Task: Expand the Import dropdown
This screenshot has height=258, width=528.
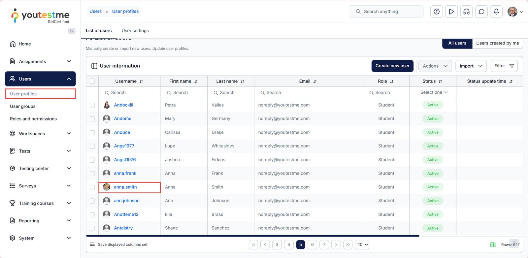Action: [x=471, y=66]
